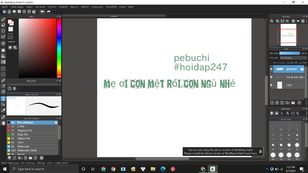Viewport: 308px width, 173px height.
Task: Select the rectangular Selection tool
Action: [x=3, y=69]
